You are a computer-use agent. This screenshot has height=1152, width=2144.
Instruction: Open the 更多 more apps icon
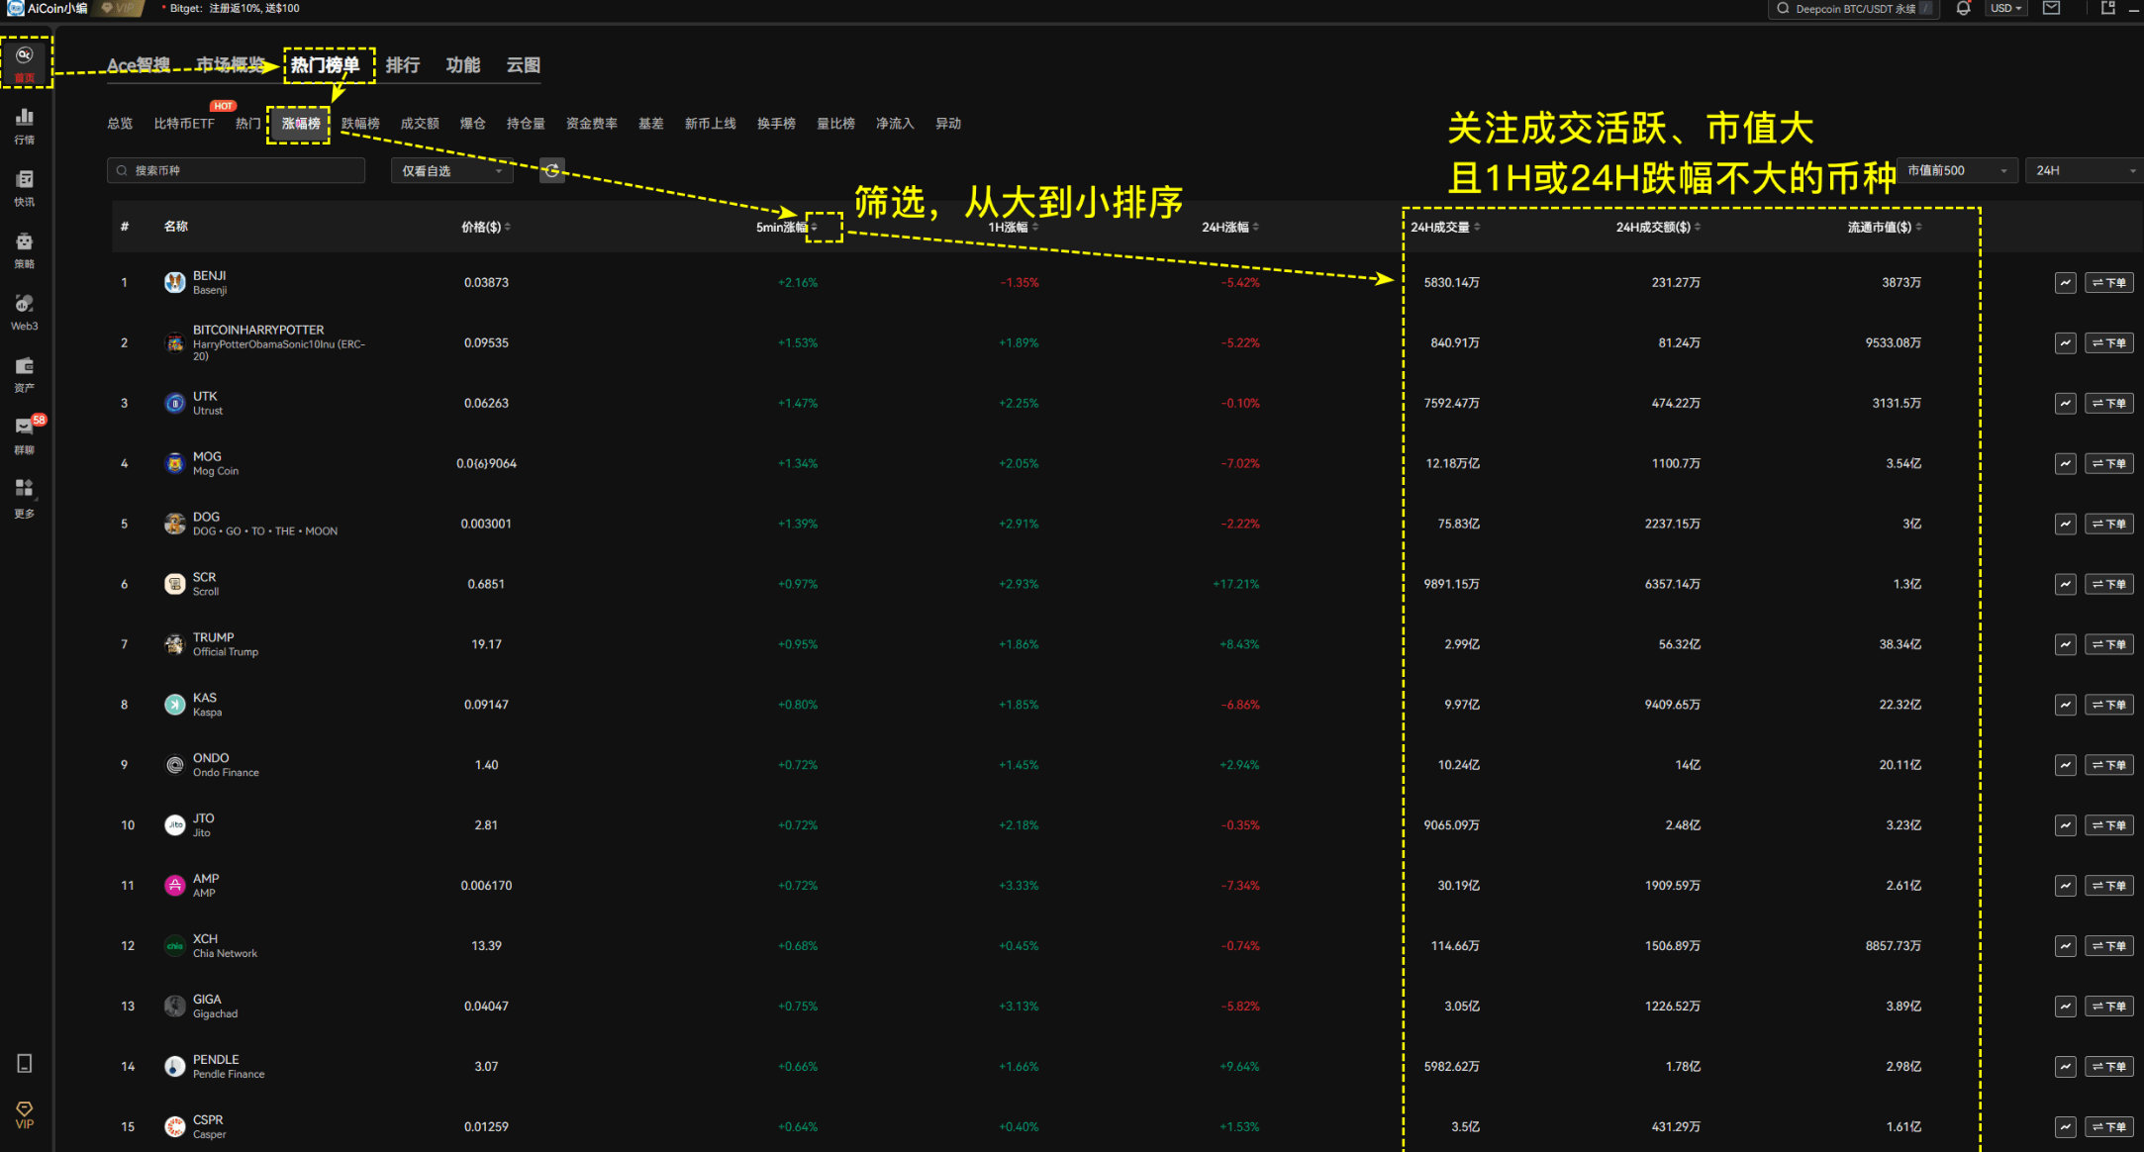pyautogui.click(x=25, y=498)
